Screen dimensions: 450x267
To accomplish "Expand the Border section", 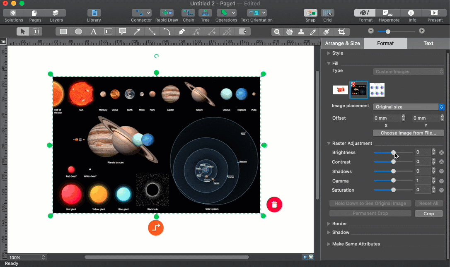I will [x=329, y=224].
